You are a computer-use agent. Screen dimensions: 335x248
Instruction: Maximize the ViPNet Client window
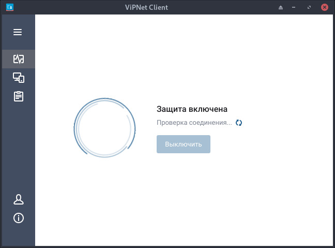pos(309,7)
